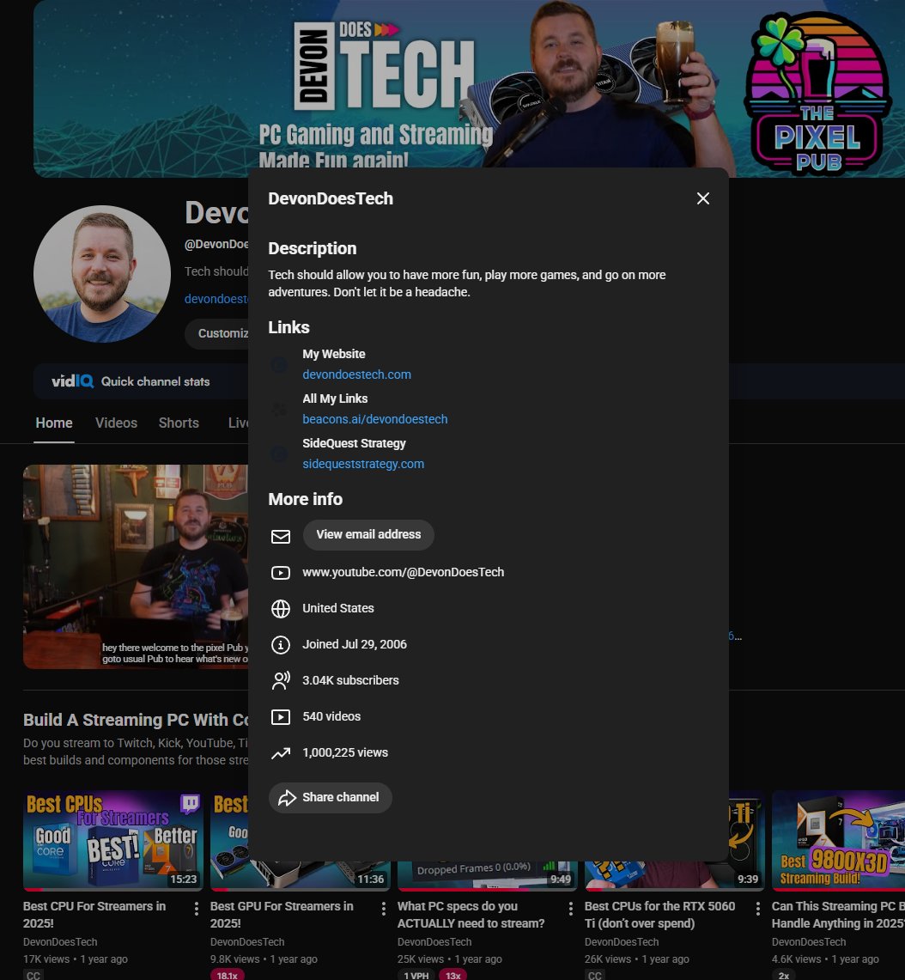Click the www.youtube.com/@DevonDoesTech text
Image resolution: width=905 pixels, height=980 pixels.
pyautogui.click(x=403, y=572)
